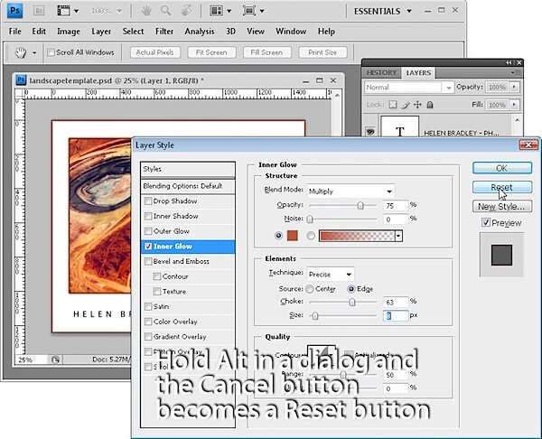
Task: Click the Lock position move icon
Action: pos(417,105)
